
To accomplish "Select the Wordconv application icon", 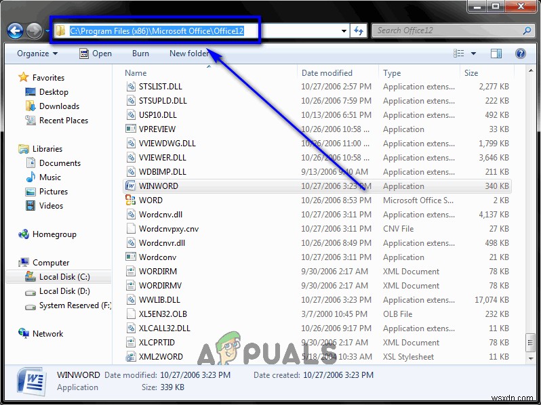I will pyautogui.click(x=131, y=257).
